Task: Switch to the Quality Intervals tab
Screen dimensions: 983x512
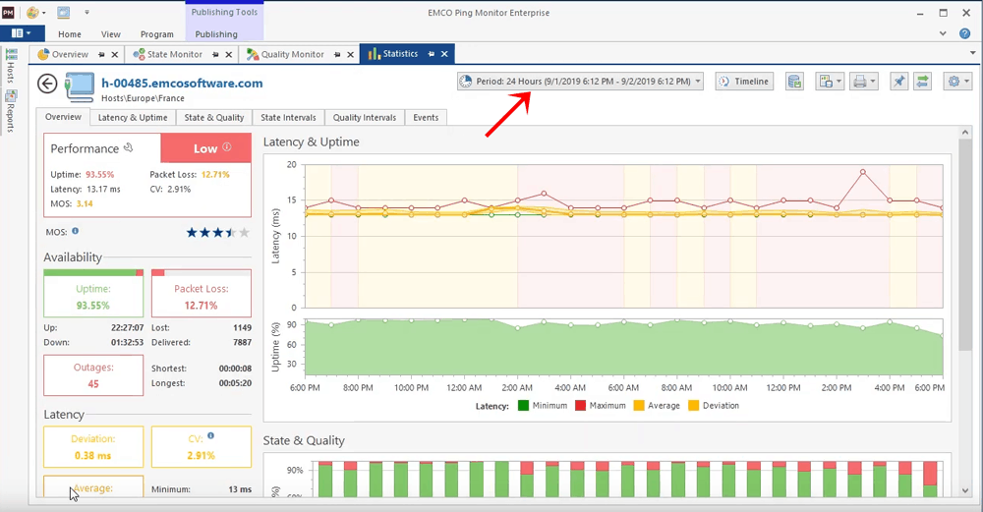Action: pos(365,117)
